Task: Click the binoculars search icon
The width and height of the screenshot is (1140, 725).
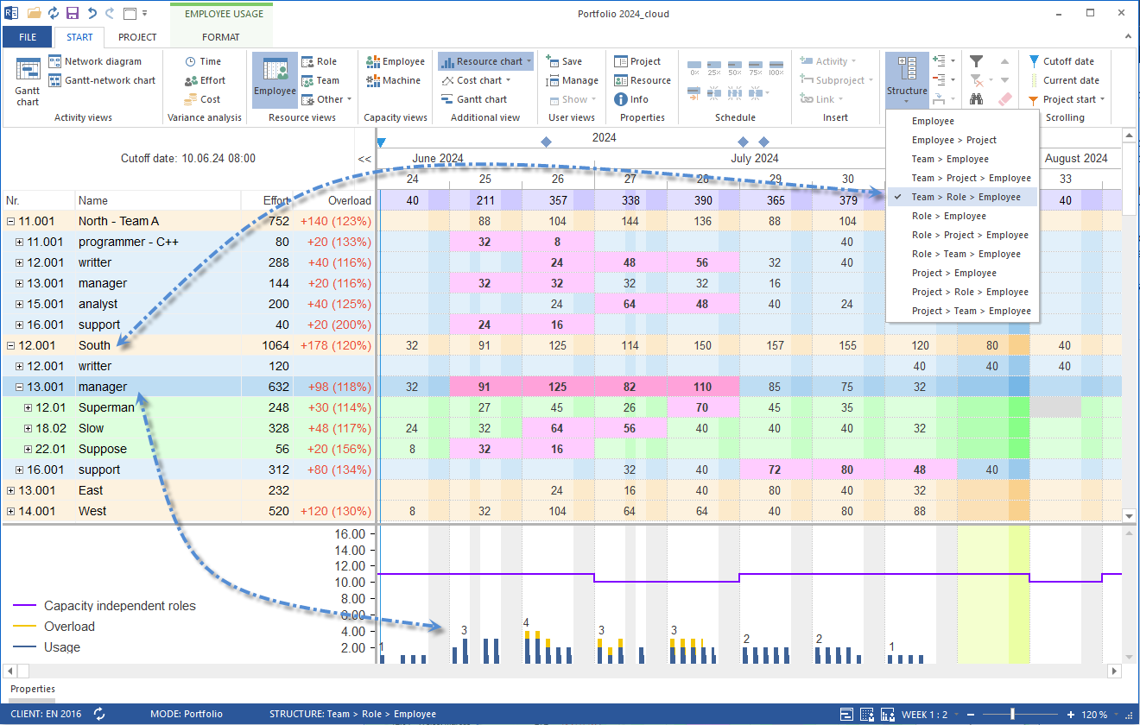Action: [x=976, y=99]
